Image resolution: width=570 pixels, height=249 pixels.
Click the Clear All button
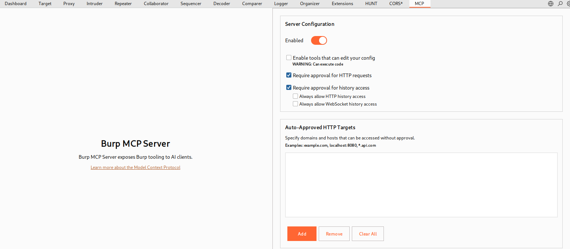(x=367, y=234)
